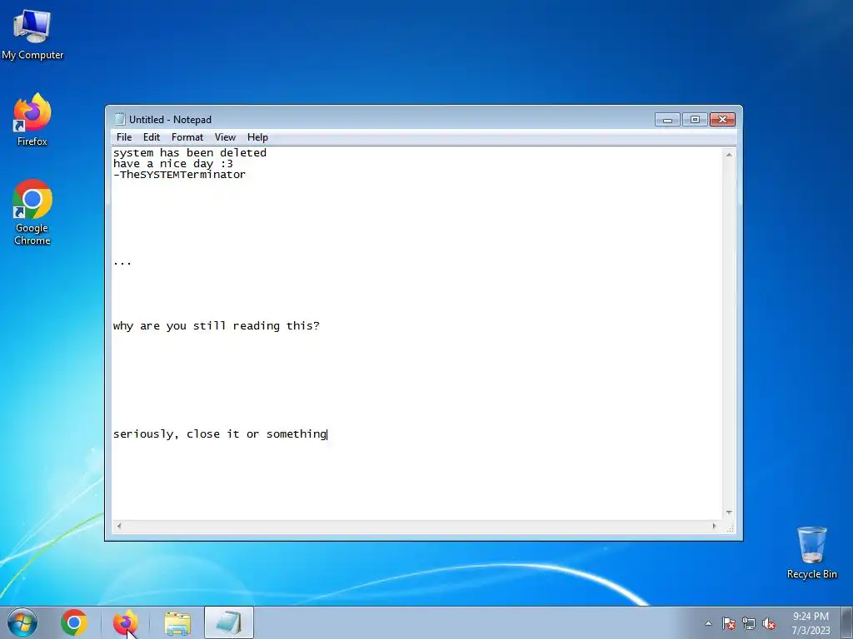Screen dimensions: 853x639
Task: Click the horizontal scrollbar left arrow
Action: [x=119, y=526]
